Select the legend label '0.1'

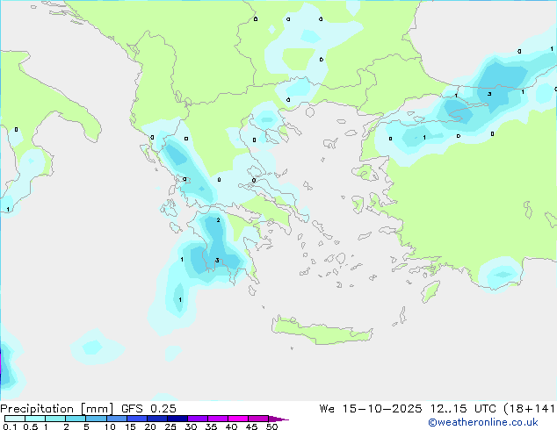coord(10,426)
